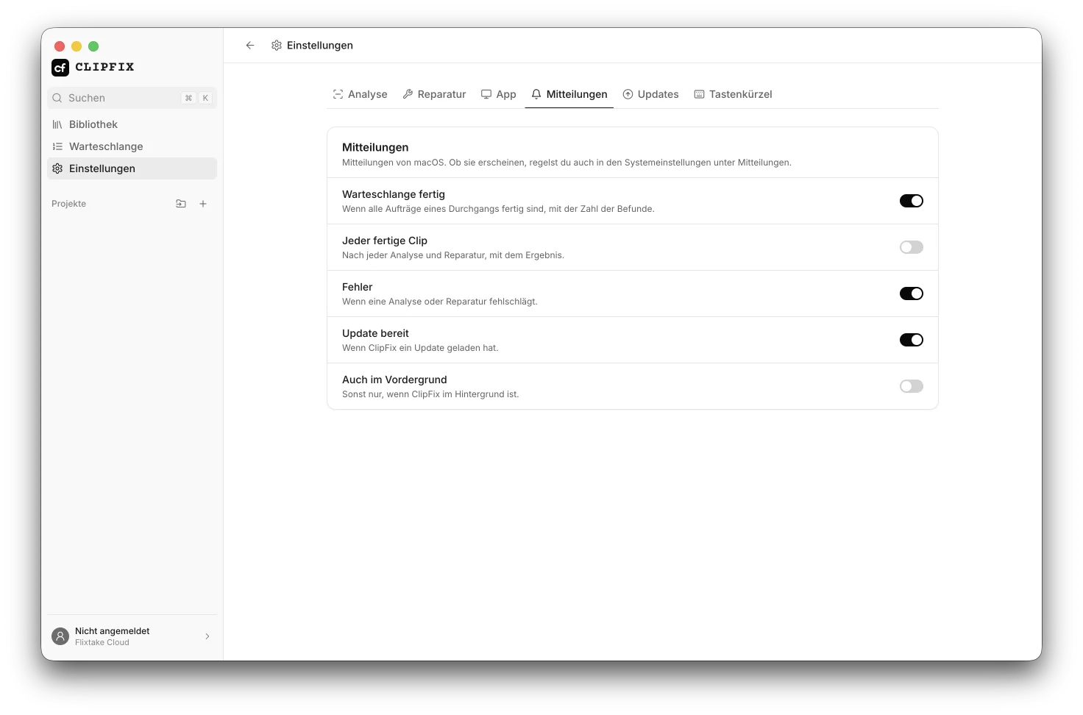Click the Suchen search field

132,98
